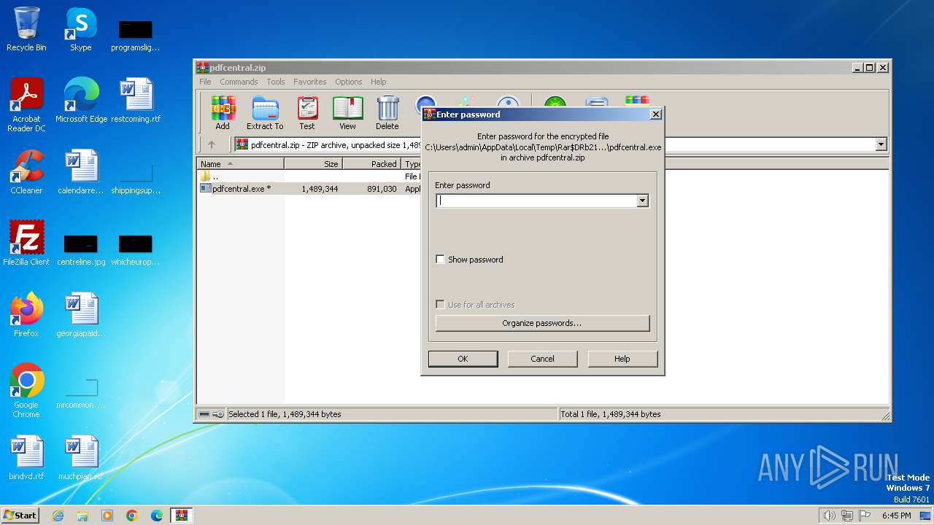
Task: Open CCleaner desktop shortcut
Action: (26, 172)
